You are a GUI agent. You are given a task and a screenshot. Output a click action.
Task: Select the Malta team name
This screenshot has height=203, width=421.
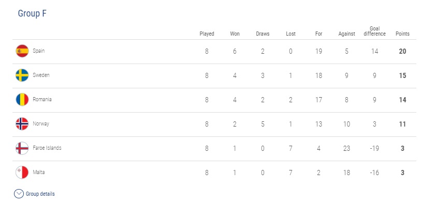[x=39, y=172]
